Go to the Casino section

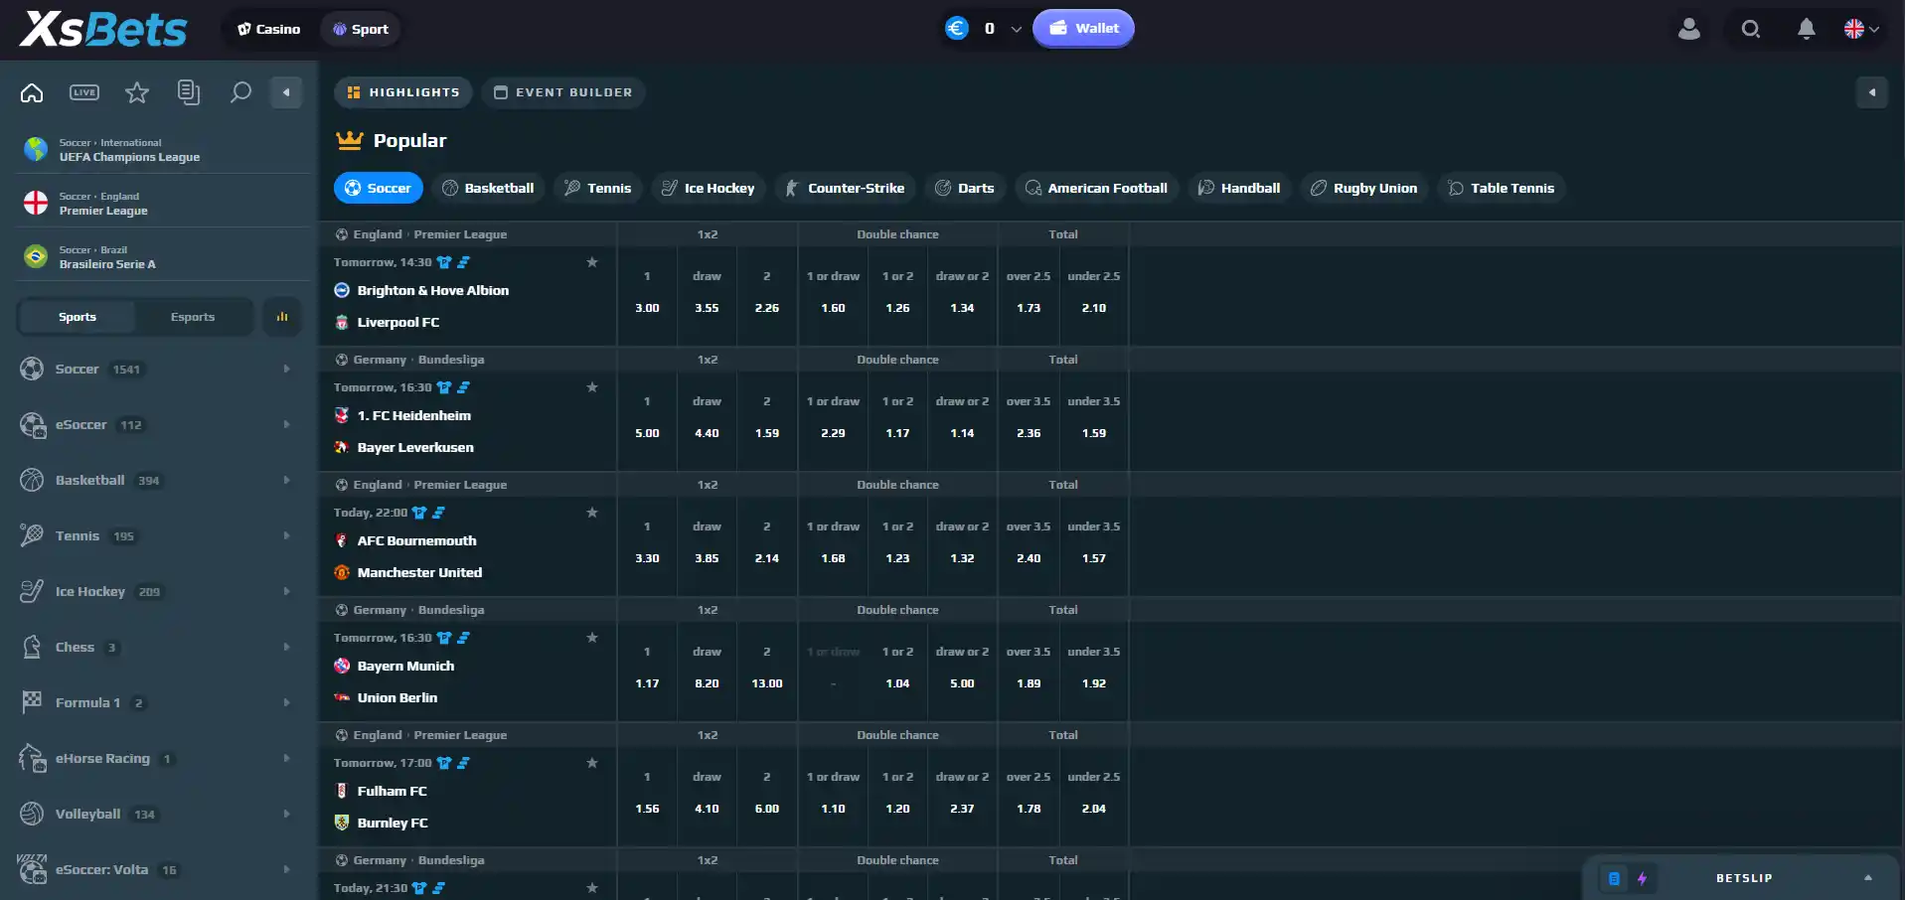269,29
